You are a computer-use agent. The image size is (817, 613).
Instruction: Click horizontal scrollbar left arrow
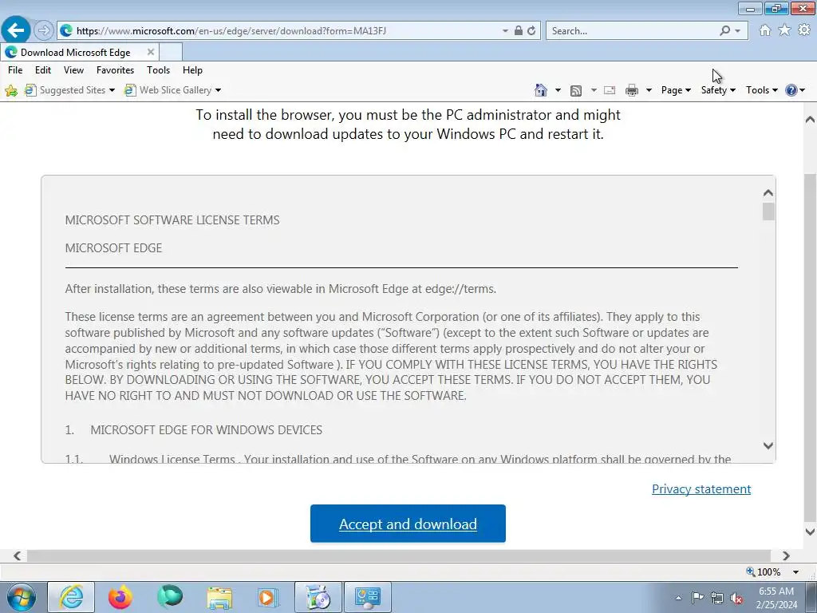coord(18,556)
